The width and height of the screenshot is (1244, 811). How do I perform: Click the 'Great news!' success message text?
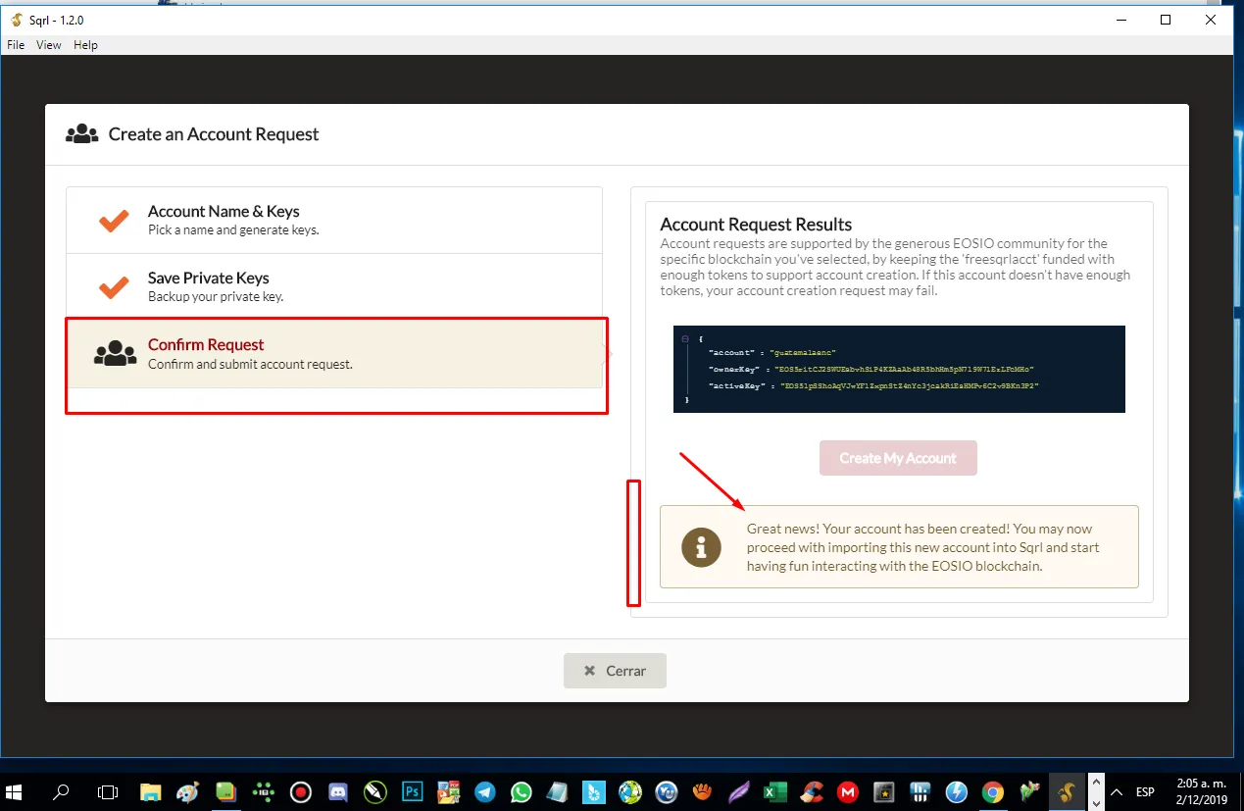point(922,547)
